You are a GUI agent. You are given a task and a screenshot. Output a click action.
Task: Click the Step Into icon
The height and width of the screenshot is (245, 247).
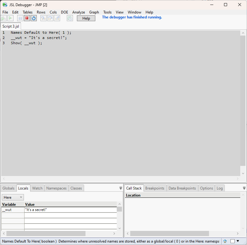pos(43,18)
